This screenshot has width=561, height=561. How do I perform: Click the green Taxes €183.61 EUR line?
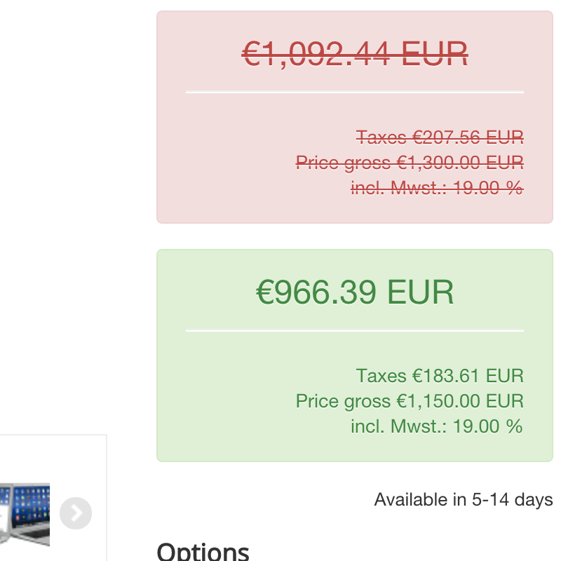[x=440, y=376]
